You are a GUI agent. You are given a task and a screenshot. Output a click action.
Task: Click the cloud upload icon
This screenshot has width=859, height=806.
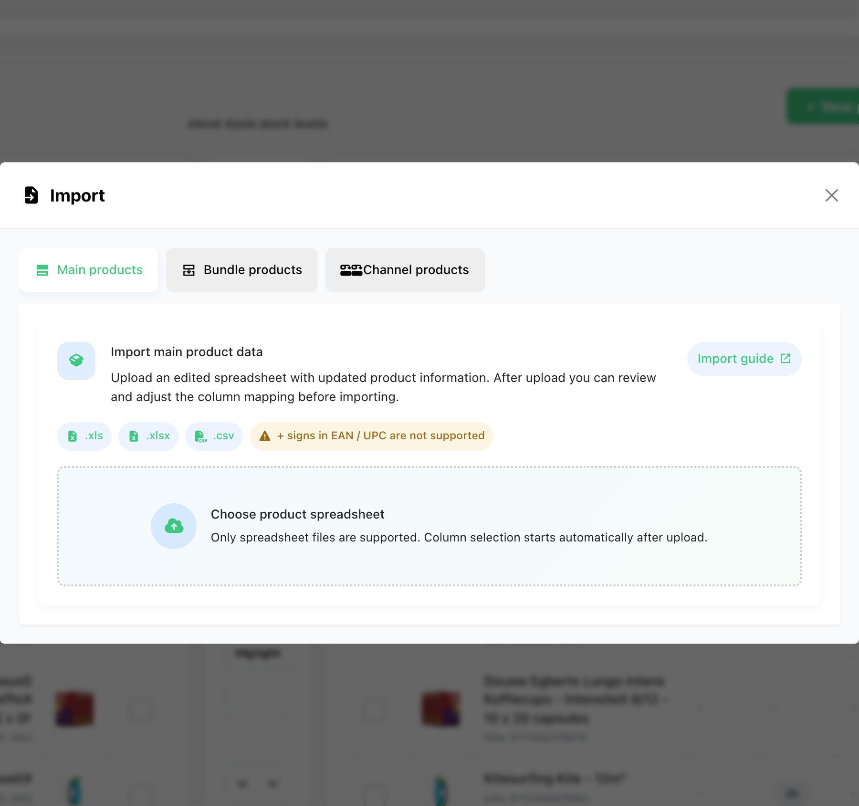[x=174, y=526]
